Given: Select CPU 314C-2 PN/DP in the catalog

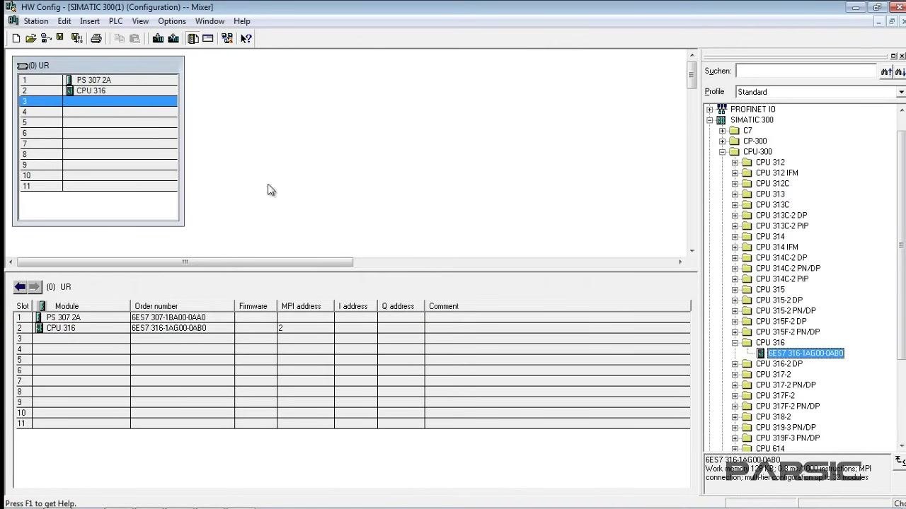Looking at the screenshot, I should (x=788, y=268).
